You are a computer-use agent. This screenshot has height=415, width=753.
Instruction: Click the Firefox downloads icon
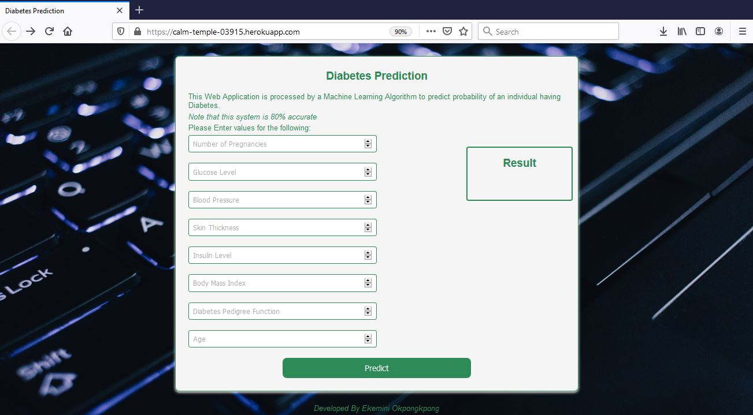(663, 31)
